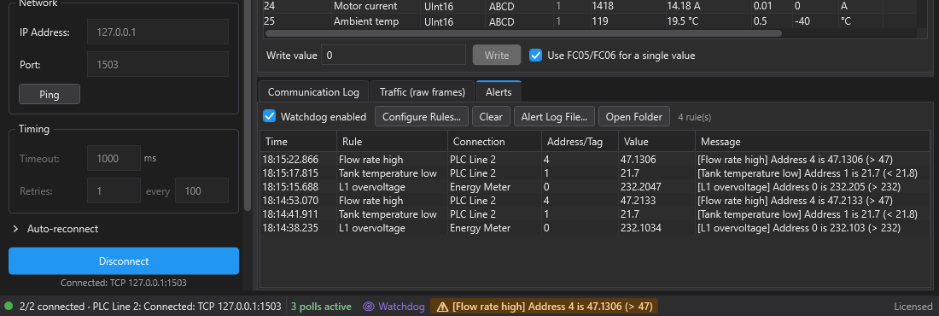939x316 pixels.
Task: Select the alert at 18:14:38.235
Action: [595, 228]
